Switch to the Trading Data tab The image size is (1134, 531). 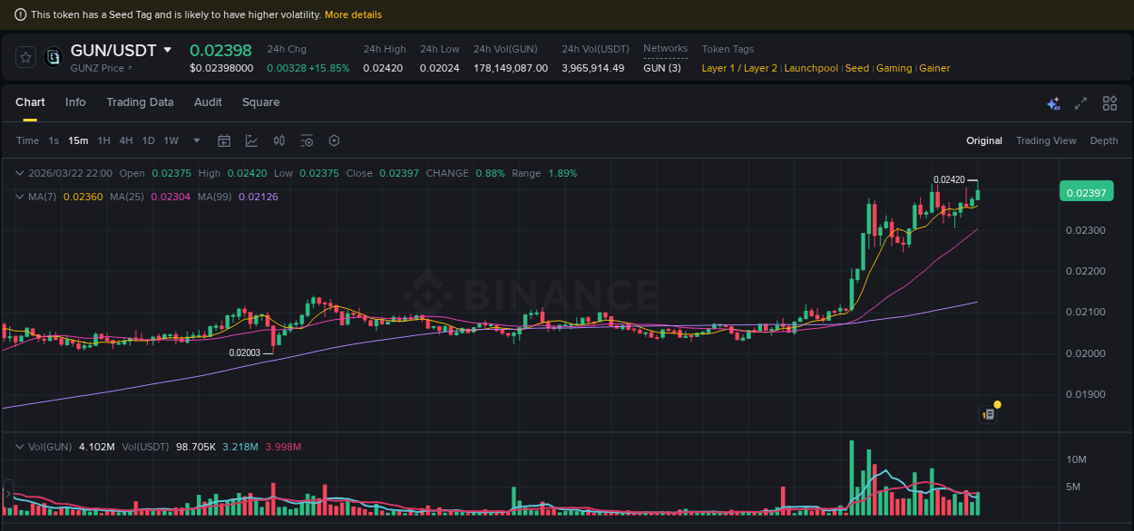140,102
